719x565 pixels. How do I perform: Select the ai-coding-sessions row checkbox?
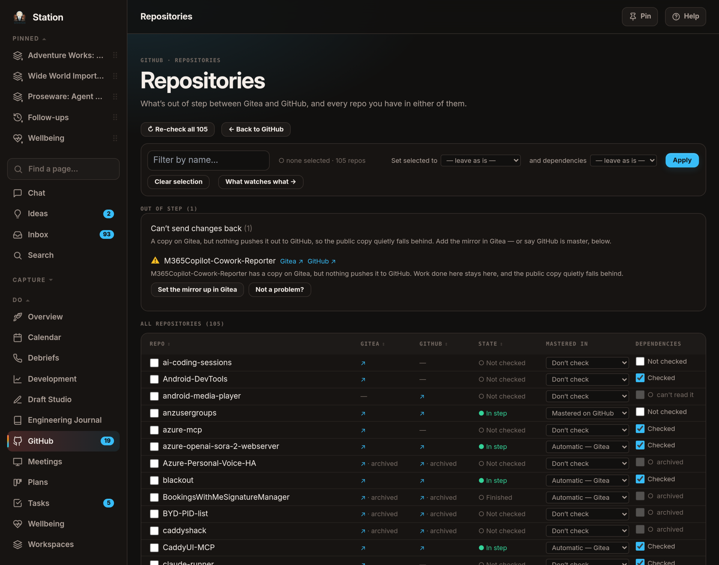click(154, 363)
